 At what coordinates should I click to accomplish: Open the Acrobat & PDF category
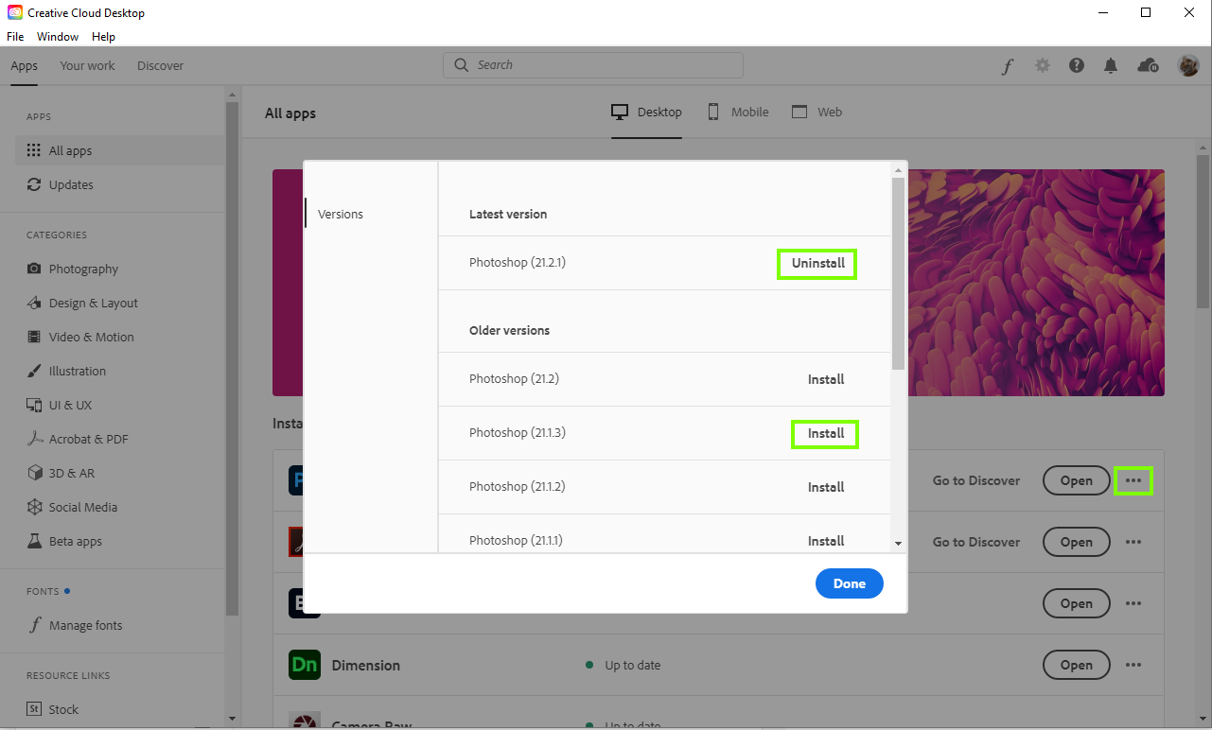86,439
